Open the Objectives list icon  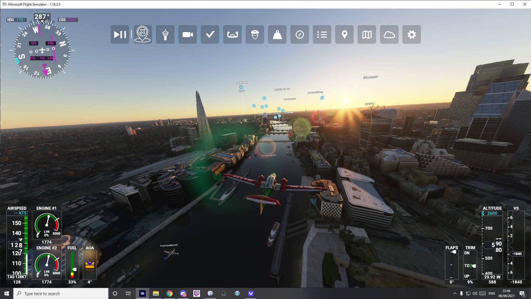coord(322,35)
